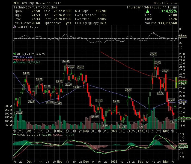Click the 23.55 price label

coord(76,87)
